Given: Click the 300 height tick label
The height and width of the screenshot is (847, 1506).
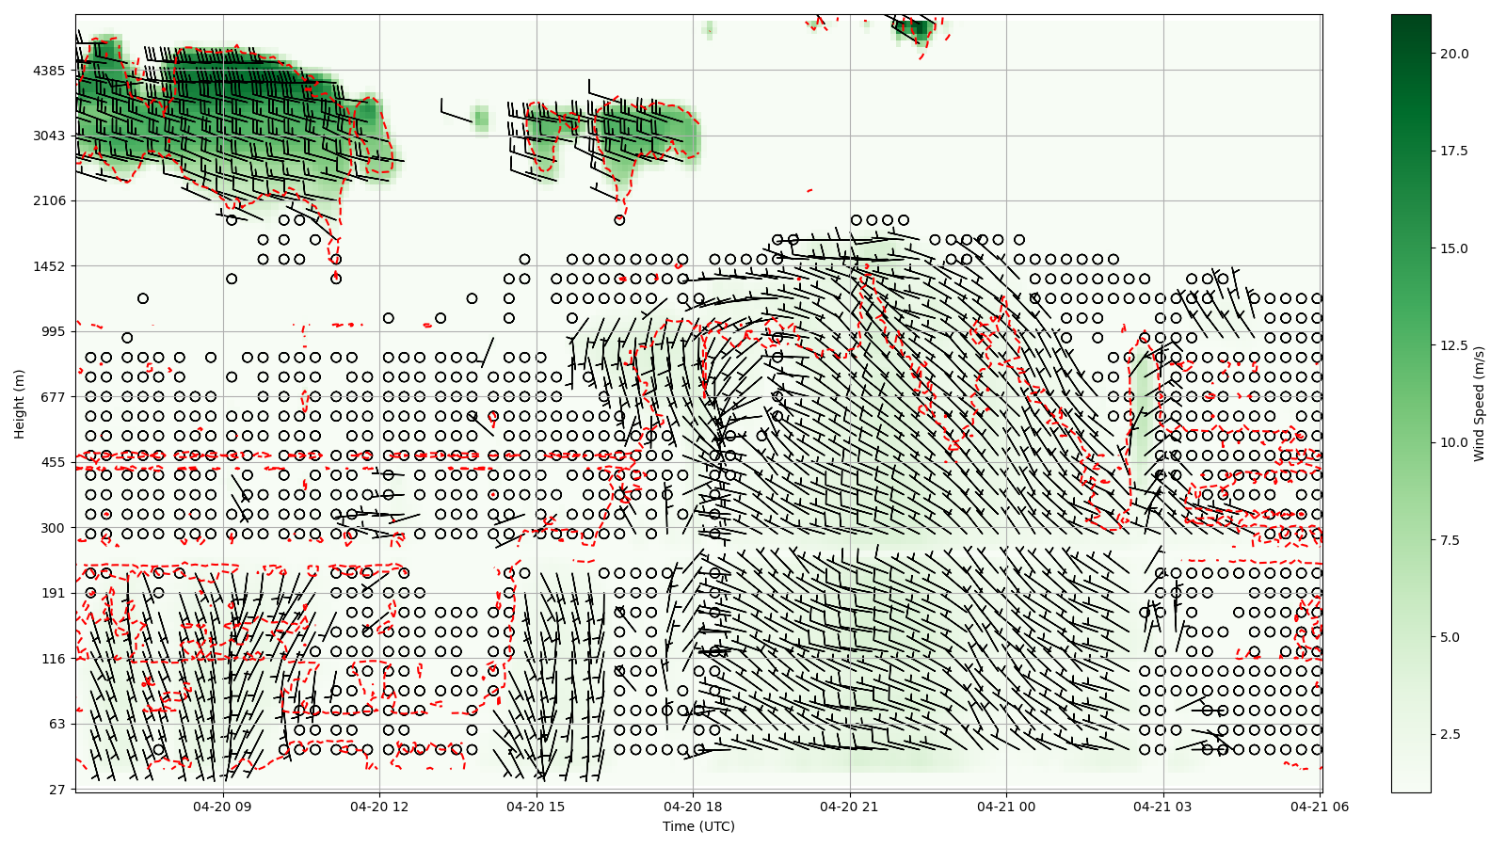Looking at the screenshot, I should [x=53, y=528].
